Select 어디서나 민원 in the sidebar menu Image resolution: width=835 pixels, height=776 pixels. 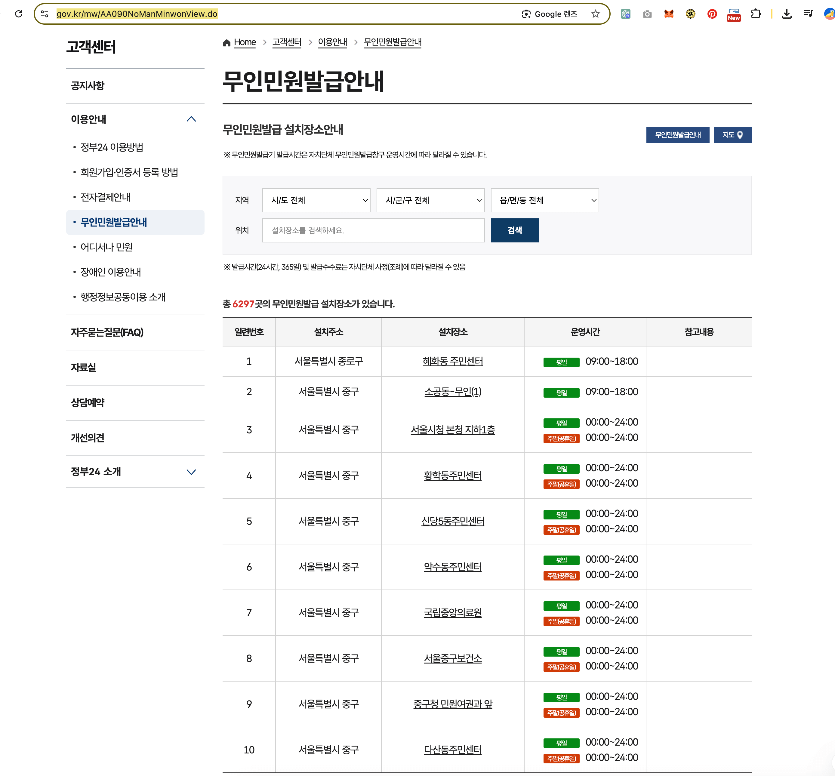(106, 247)
